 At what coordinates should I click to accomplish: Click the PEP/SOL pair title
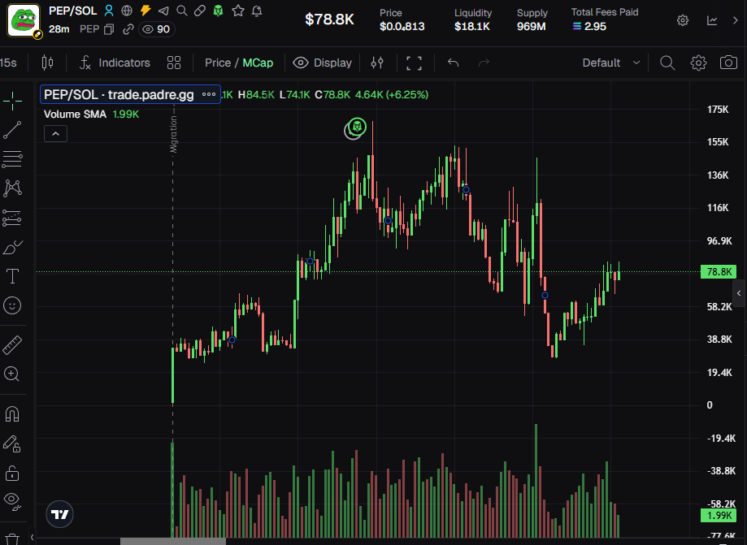click(x=73, y=11)
